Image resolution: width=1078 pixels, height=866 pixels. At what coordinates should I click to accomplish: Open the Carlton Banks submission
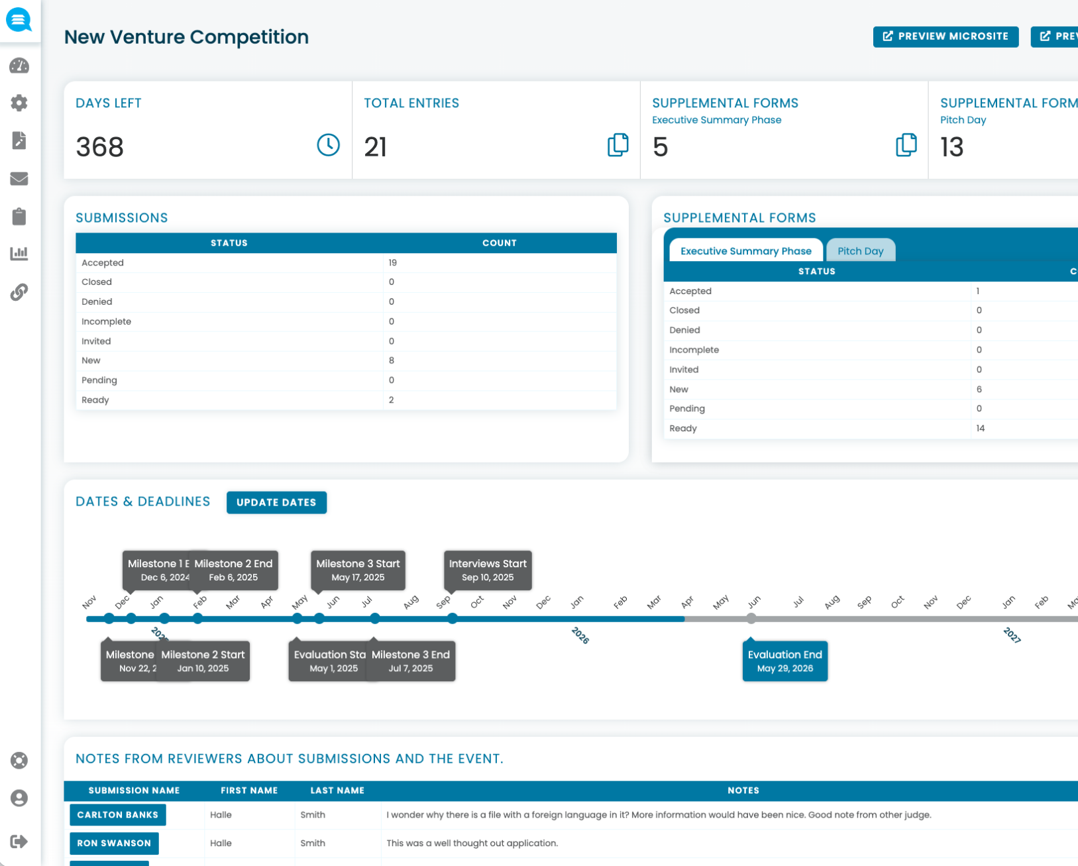pos(117,815)
